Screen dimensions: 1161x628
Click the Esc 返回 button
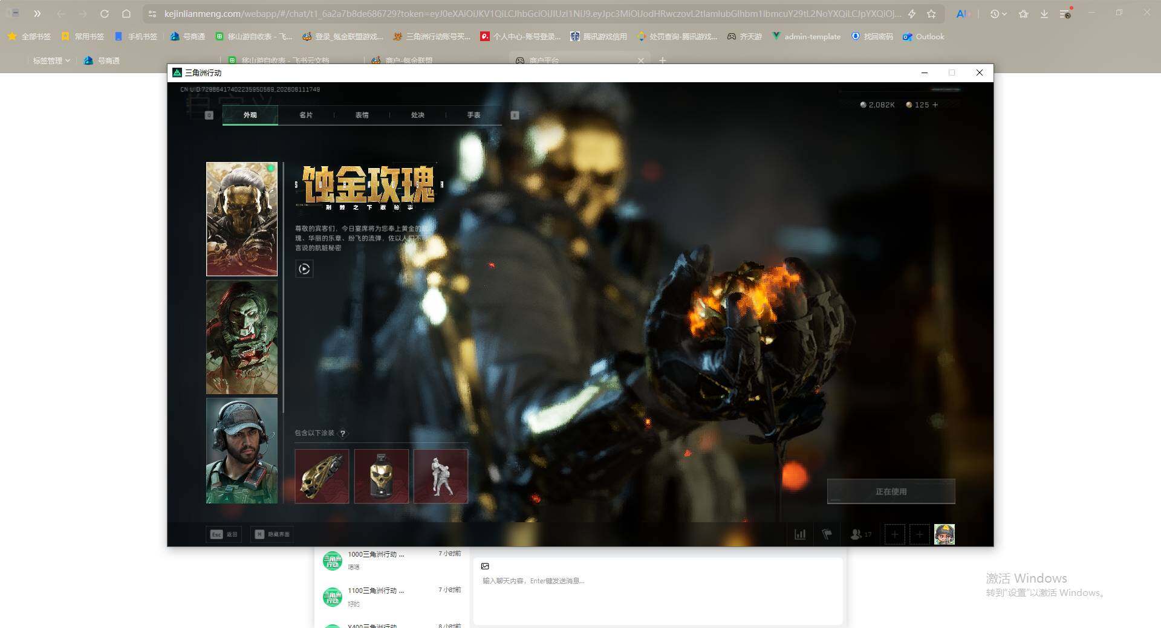tap(224, 534)
